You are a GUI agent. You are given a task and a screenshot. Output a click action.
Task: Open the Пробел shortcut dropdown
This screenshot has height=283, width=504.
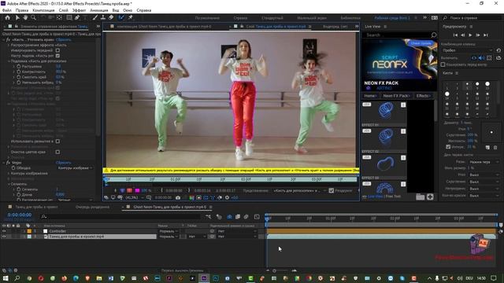click(x=467, y=50)
